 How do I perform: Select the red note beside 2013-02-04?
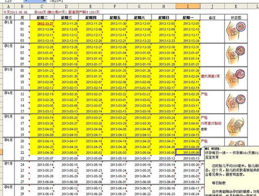click(210, 76)
